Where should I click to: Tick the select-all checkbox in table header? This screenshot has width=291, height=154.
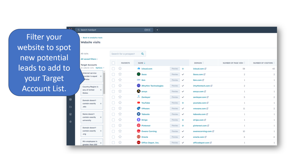113,63
